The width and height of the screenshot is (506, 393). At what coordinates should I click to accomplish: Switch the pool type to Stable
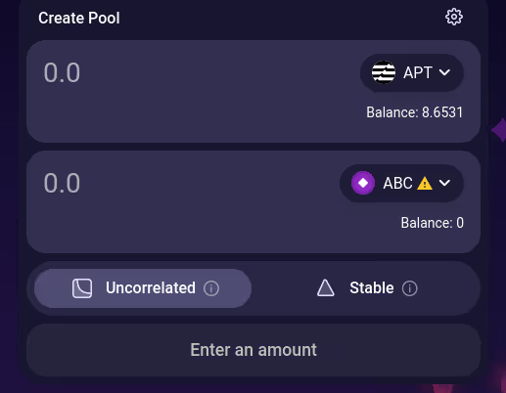coord(367,288)
